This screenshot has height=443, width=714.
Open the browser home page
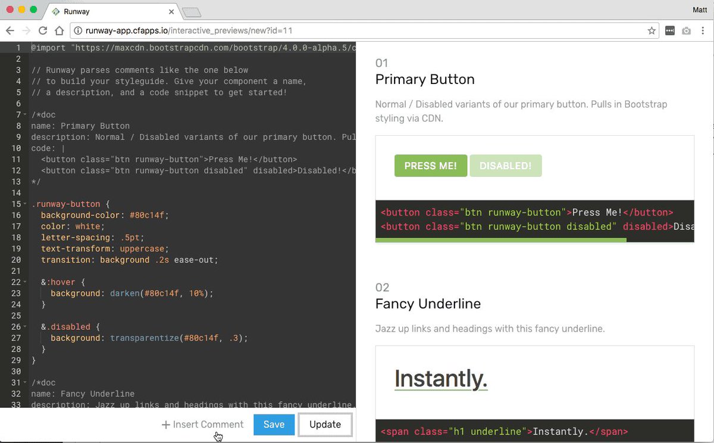pos(59,30)
